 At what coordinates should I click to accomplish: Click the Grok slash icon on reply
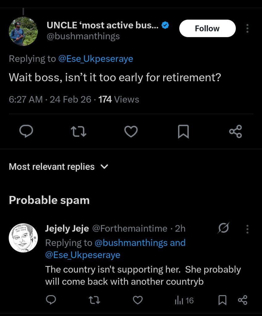coord(223,228)
